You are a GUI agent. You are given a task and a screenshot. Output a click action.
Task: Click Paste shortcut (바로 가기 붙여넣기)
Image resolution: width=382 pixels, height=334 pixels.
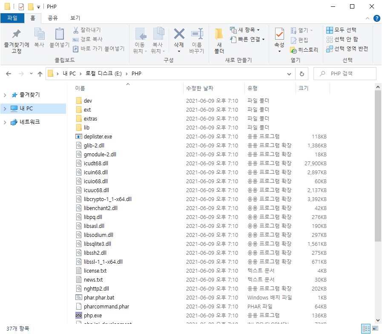pyautogui.click(x=99, y=49)
